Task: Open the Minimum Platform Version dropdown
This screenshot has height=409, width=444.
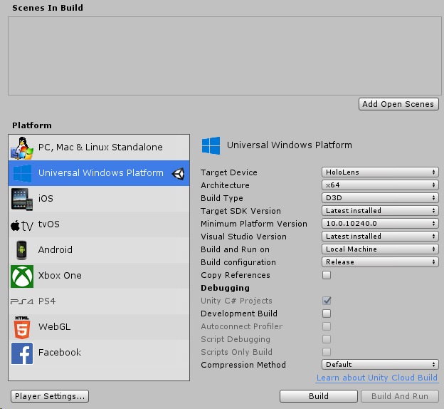Action: [x=380, y=224]
